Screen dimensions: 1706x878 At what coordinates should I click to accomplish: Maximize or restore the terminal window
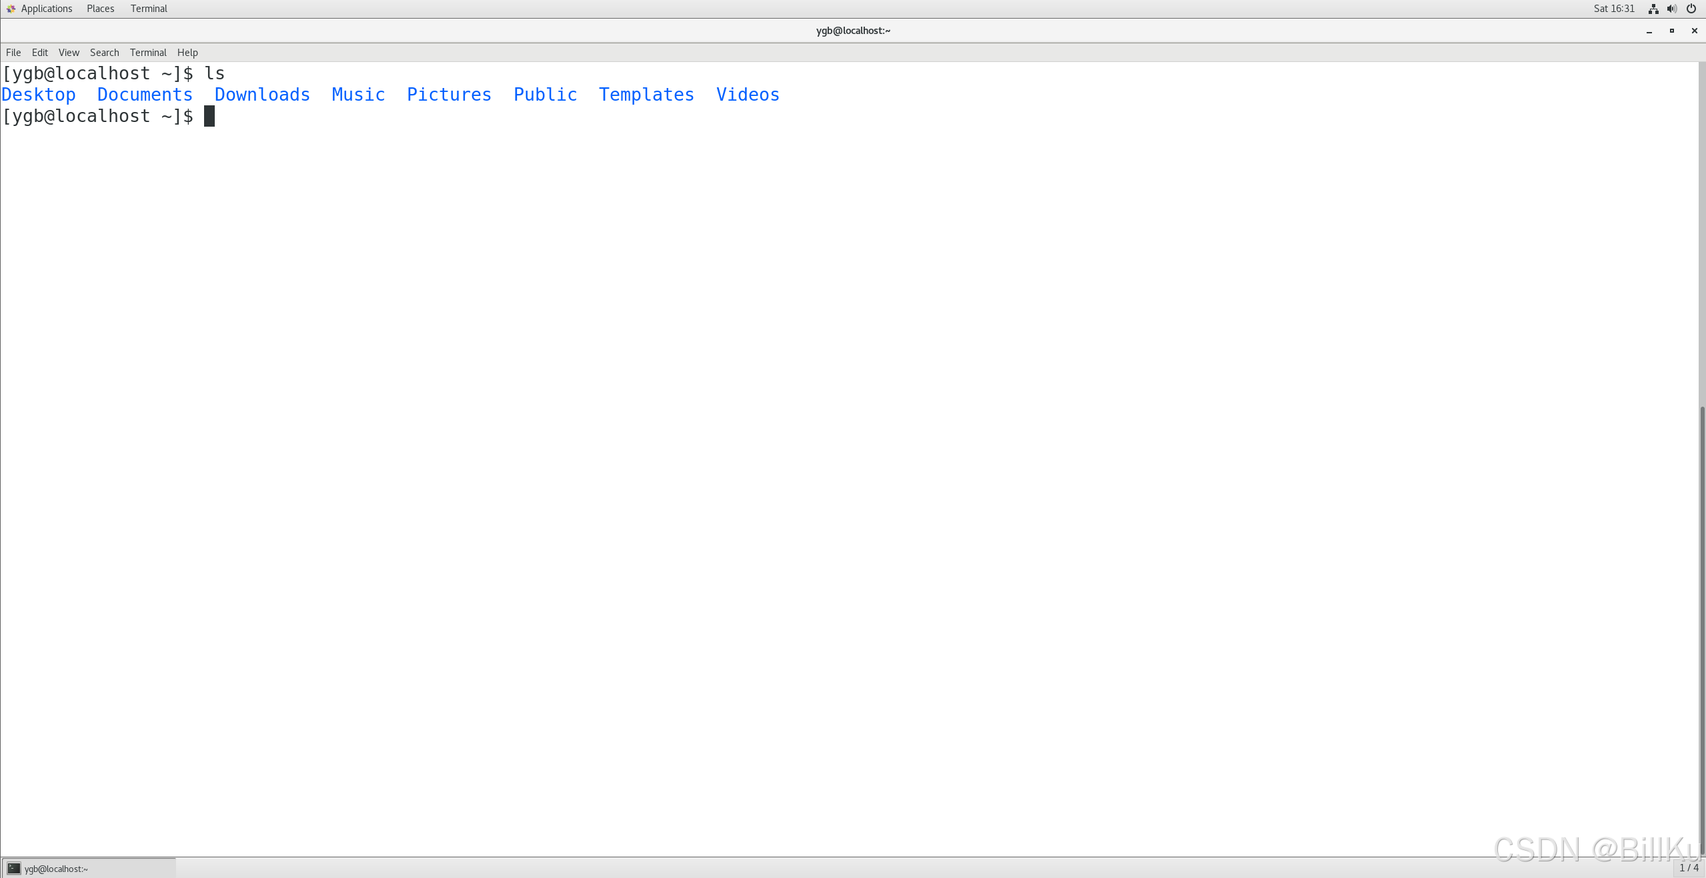(1671, 31)
